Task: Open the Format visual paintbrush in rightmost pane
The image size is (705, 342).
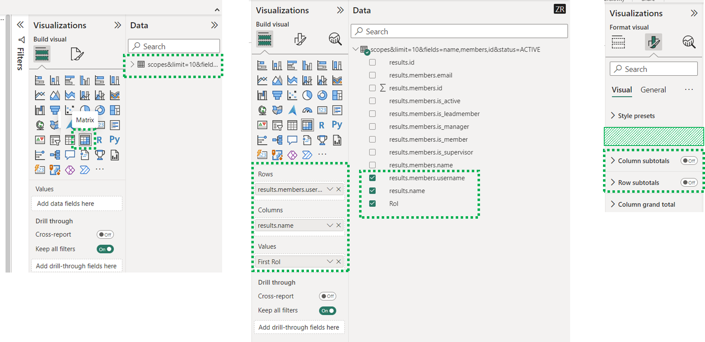Action: pyautogui.click(x=654, y=42)
